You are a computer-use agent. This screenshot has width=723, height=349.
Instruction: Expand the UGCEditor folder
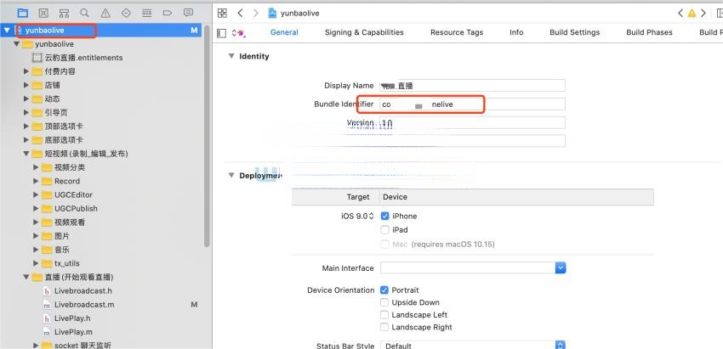(x=36, y=194)
